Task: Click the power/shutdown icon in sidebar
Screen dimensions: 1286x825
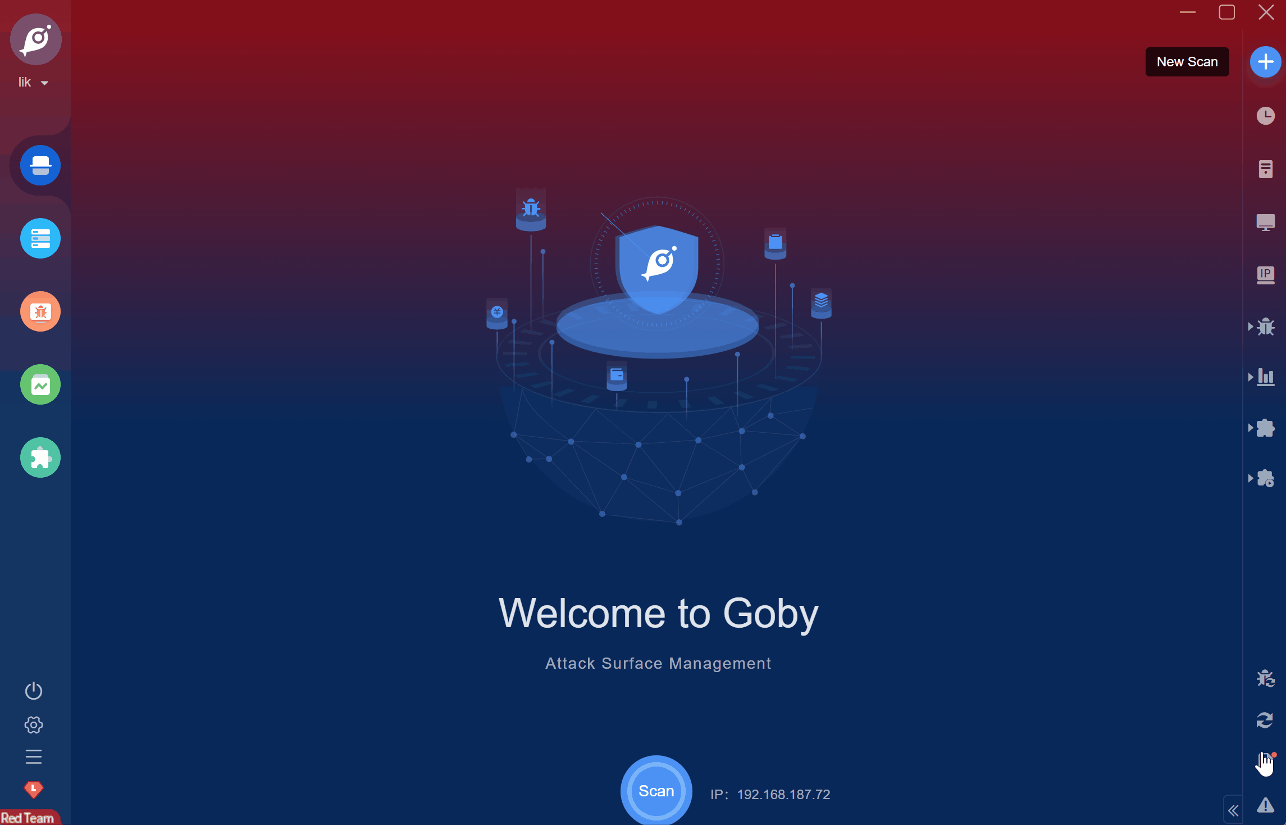Action: (33, 691)
